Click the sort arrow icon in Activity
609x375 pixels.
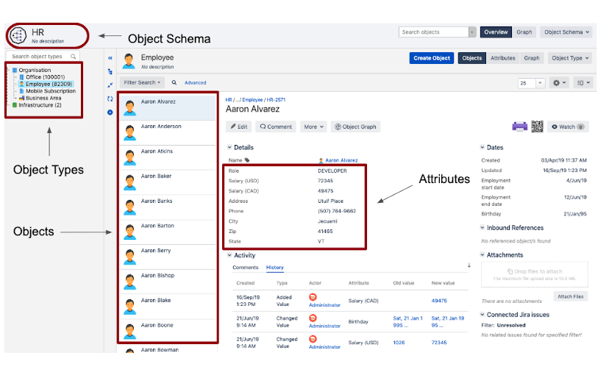pyautogui.click(x=469, y=265)
